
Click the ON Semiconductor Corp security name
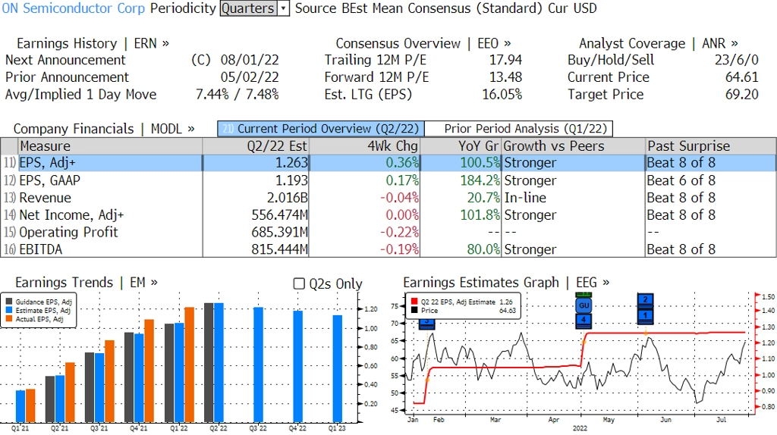(x=74, y=8)
